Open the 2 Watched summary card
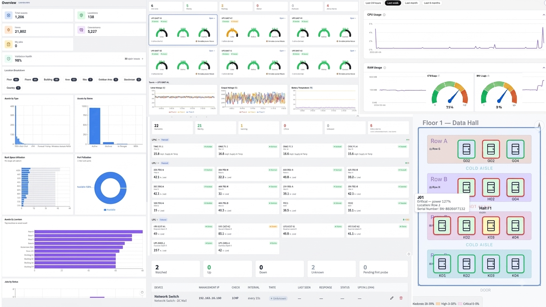 click(176, 269)
